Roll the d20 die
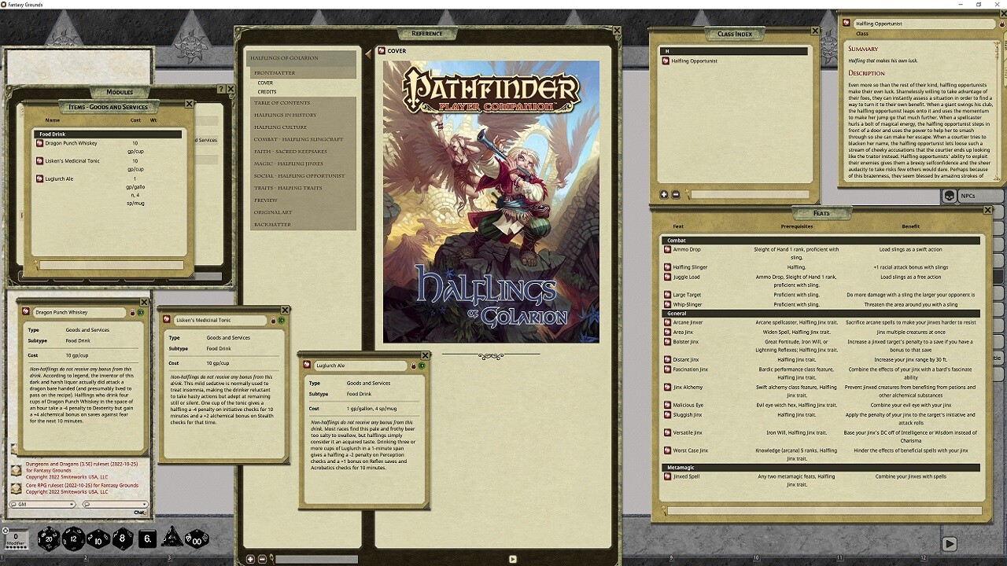The width and height of the screenshot is (1007, 566). pyautogui.click(x=49, y=538)
